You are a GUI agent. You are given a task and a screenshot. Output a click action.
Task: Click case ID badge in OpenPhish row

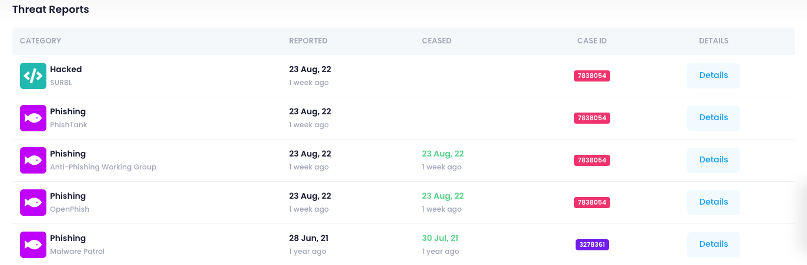(592, 202)
